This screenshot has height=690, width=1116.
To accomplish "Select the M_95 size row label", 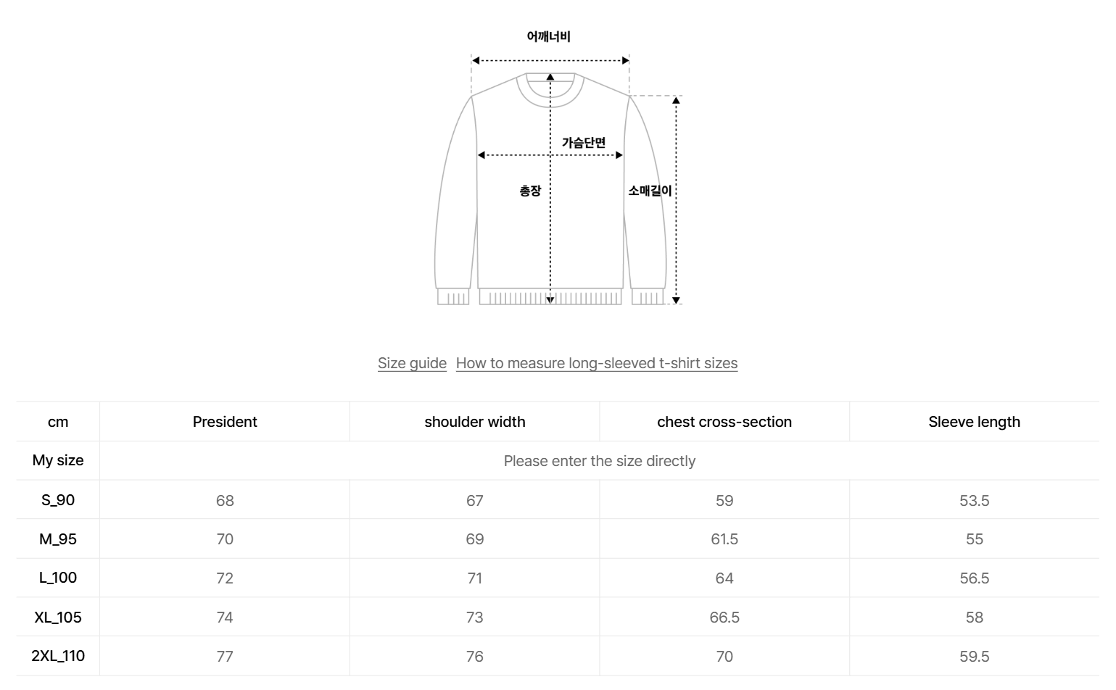I will 58,539.
